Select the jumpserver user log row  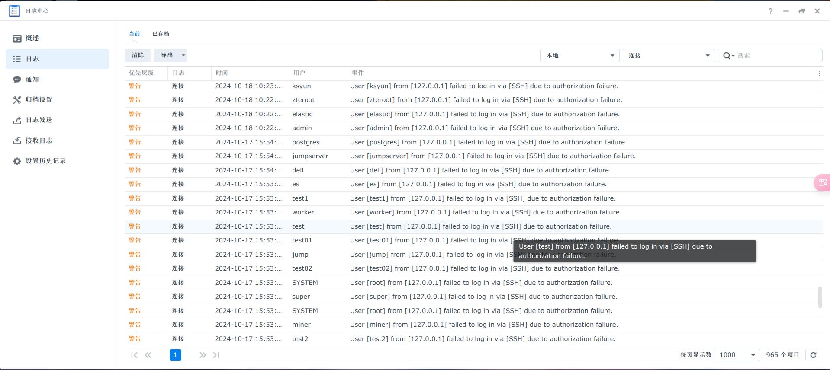473,156
